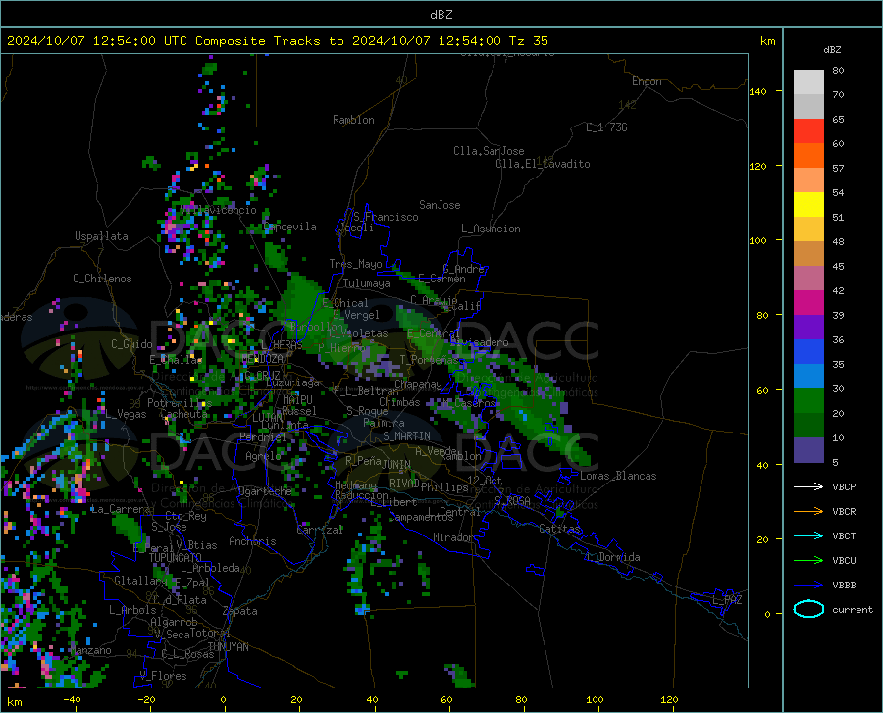Image resolution: width=883 pixels, height=713 pixels.
Task: Click the E_1-736 map label
Action: coord(606,127)
